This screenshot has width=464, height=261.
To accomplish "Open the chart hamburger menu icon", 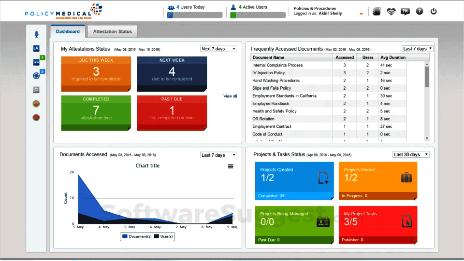I will (231, 166).
